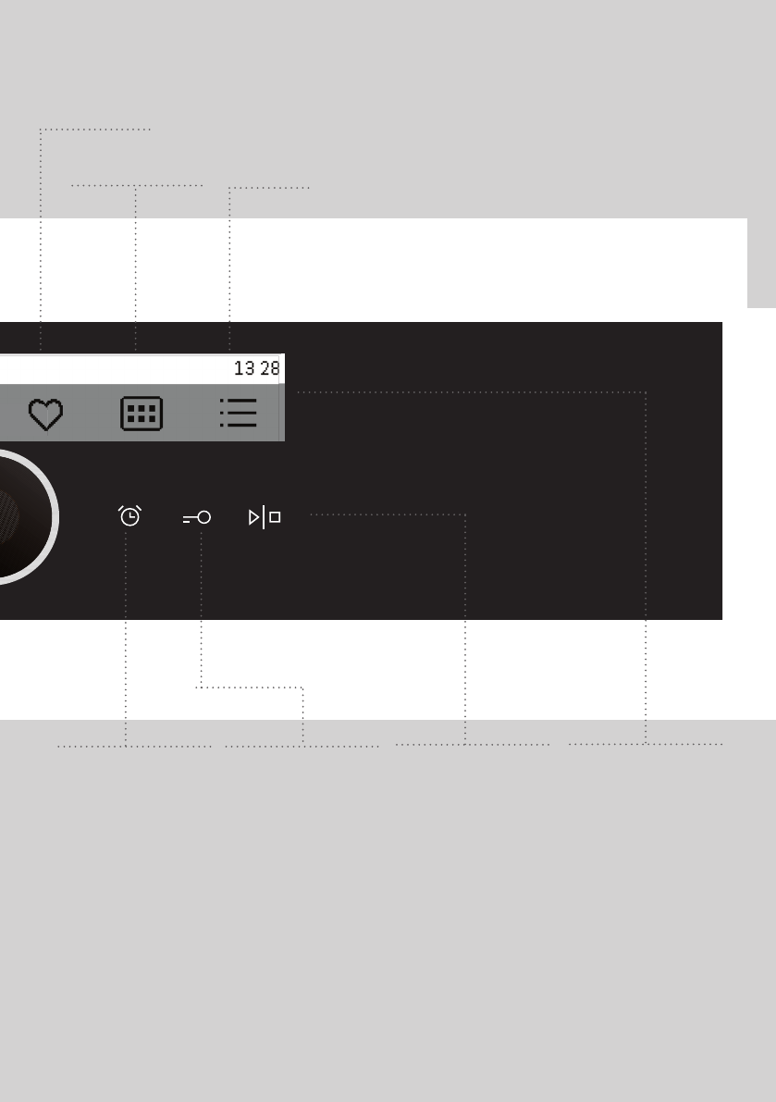Open the list view icon
776x1102 pixels.
(x=238, y=413)
